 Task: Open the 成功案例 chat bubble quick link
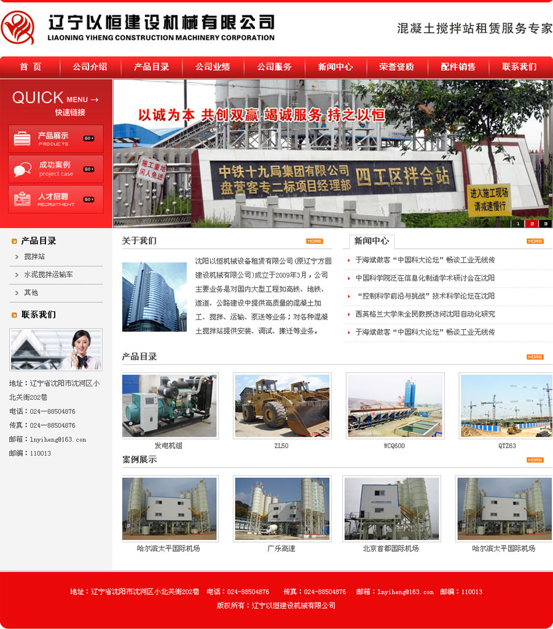coord(56,169)
